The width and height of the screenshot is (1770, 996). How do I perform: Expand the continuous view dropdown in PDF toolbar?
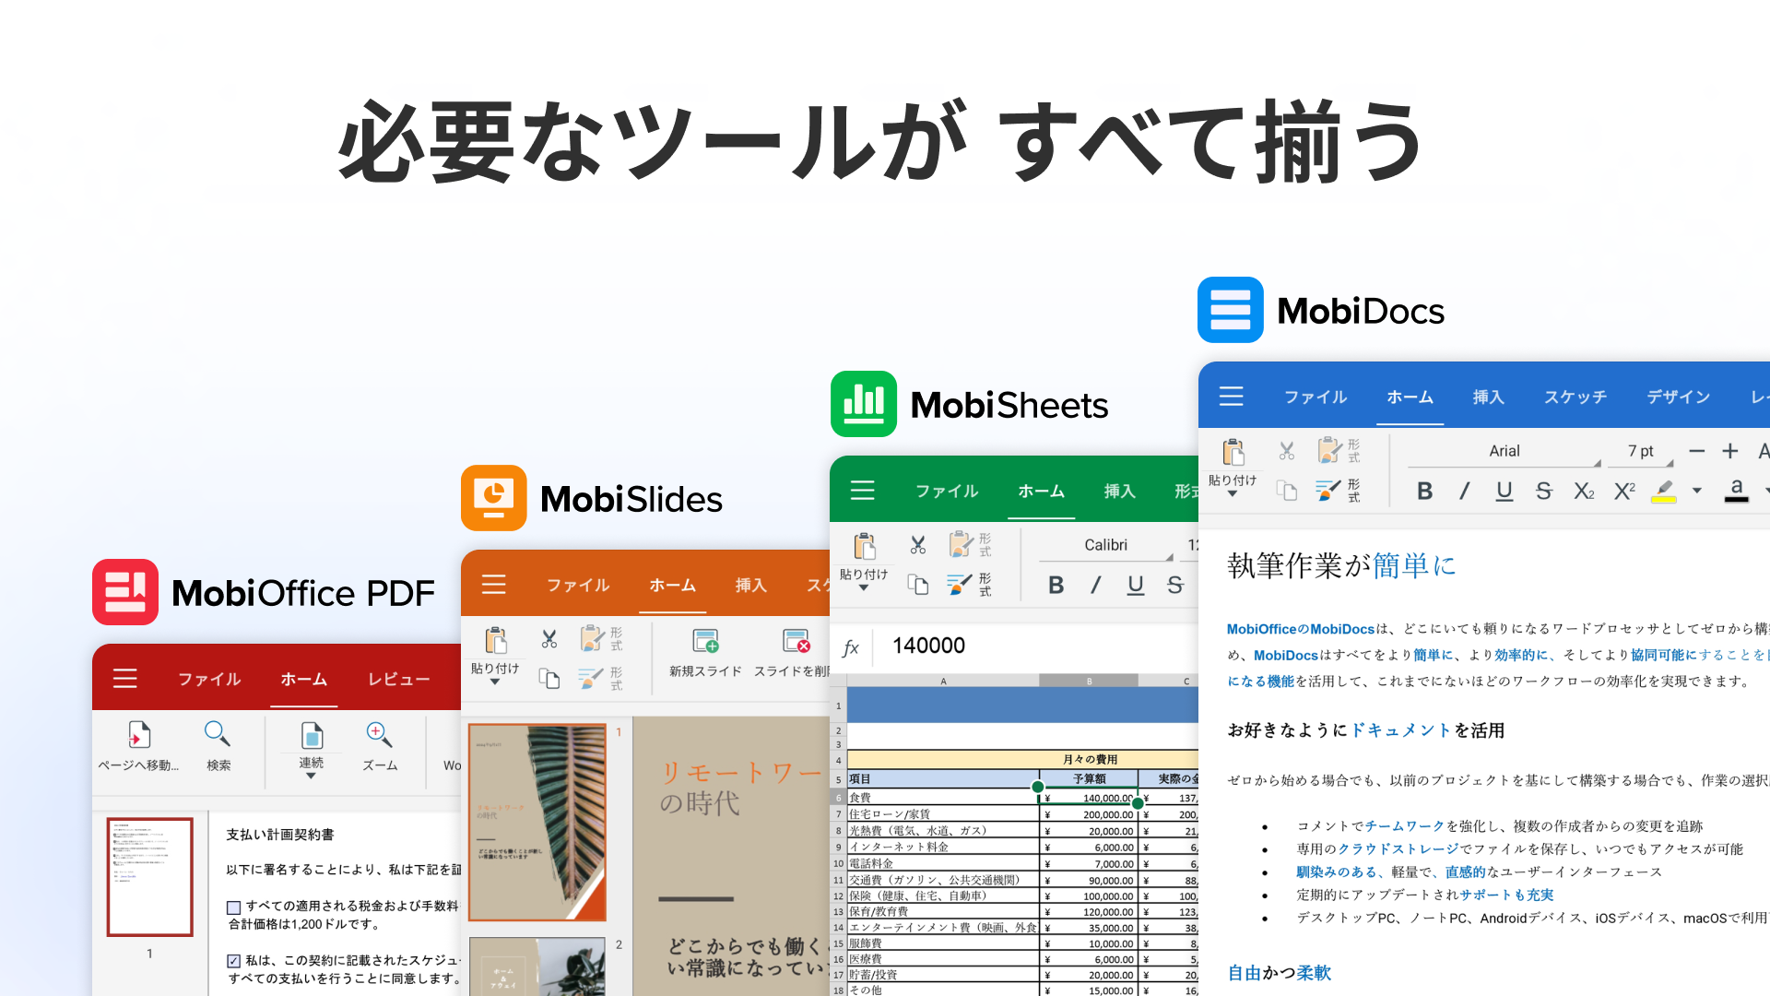[x=311, y=776]
